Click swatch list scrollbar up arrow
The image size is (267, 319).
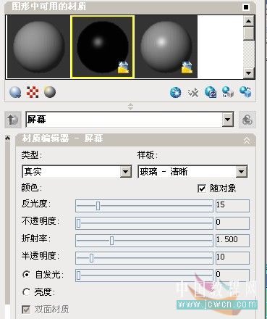(x=249, y=21)
